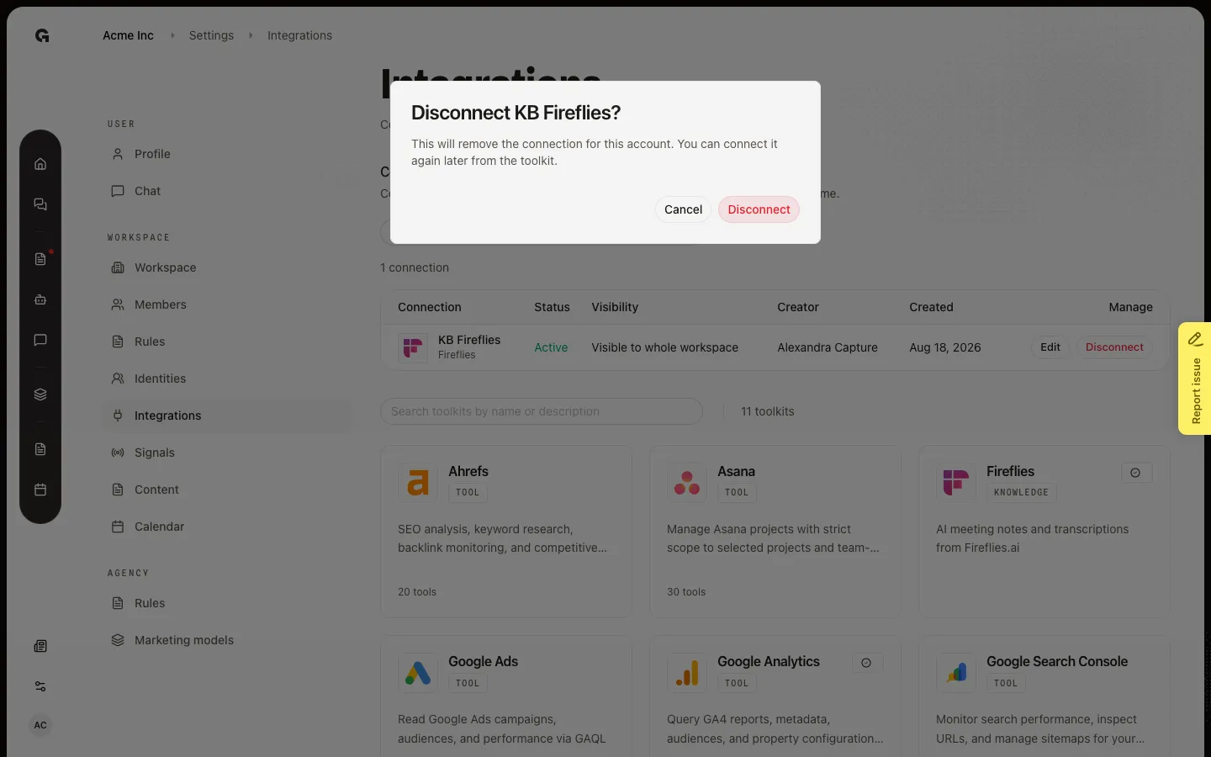Go to Settings in the breadcrumb
Image resolution: width=1211 pixels, height=757 pixels.
(211, 35)
